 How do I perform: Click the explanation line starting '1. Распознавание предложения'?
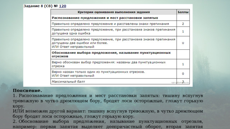[x=108, y=101]
